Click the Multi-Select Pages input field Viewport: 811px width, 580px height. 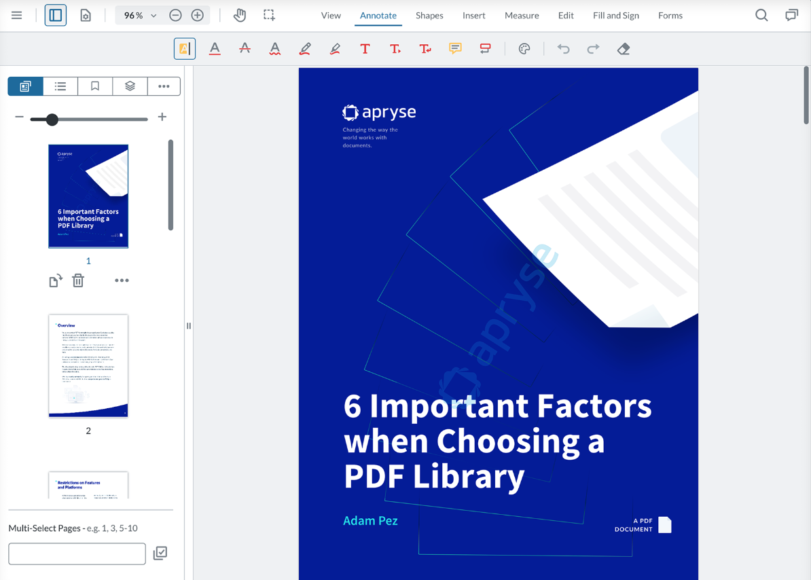77,554
